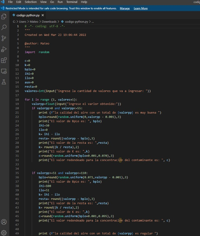Click line number 18 in the gutter
This screenshot has width=200, height=236.
pos(17,100)
